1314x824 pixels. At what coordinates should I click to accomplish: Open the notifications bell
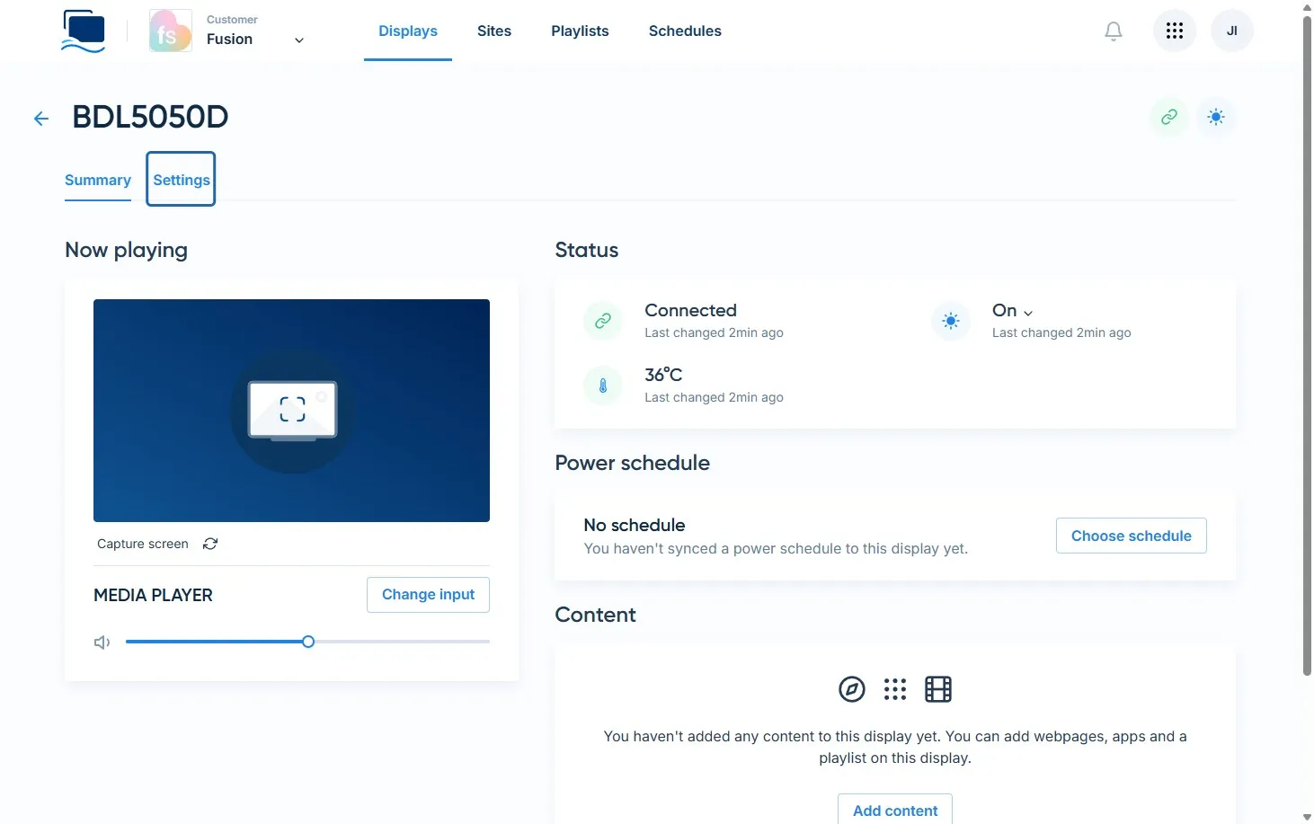tap(1114, 31)
